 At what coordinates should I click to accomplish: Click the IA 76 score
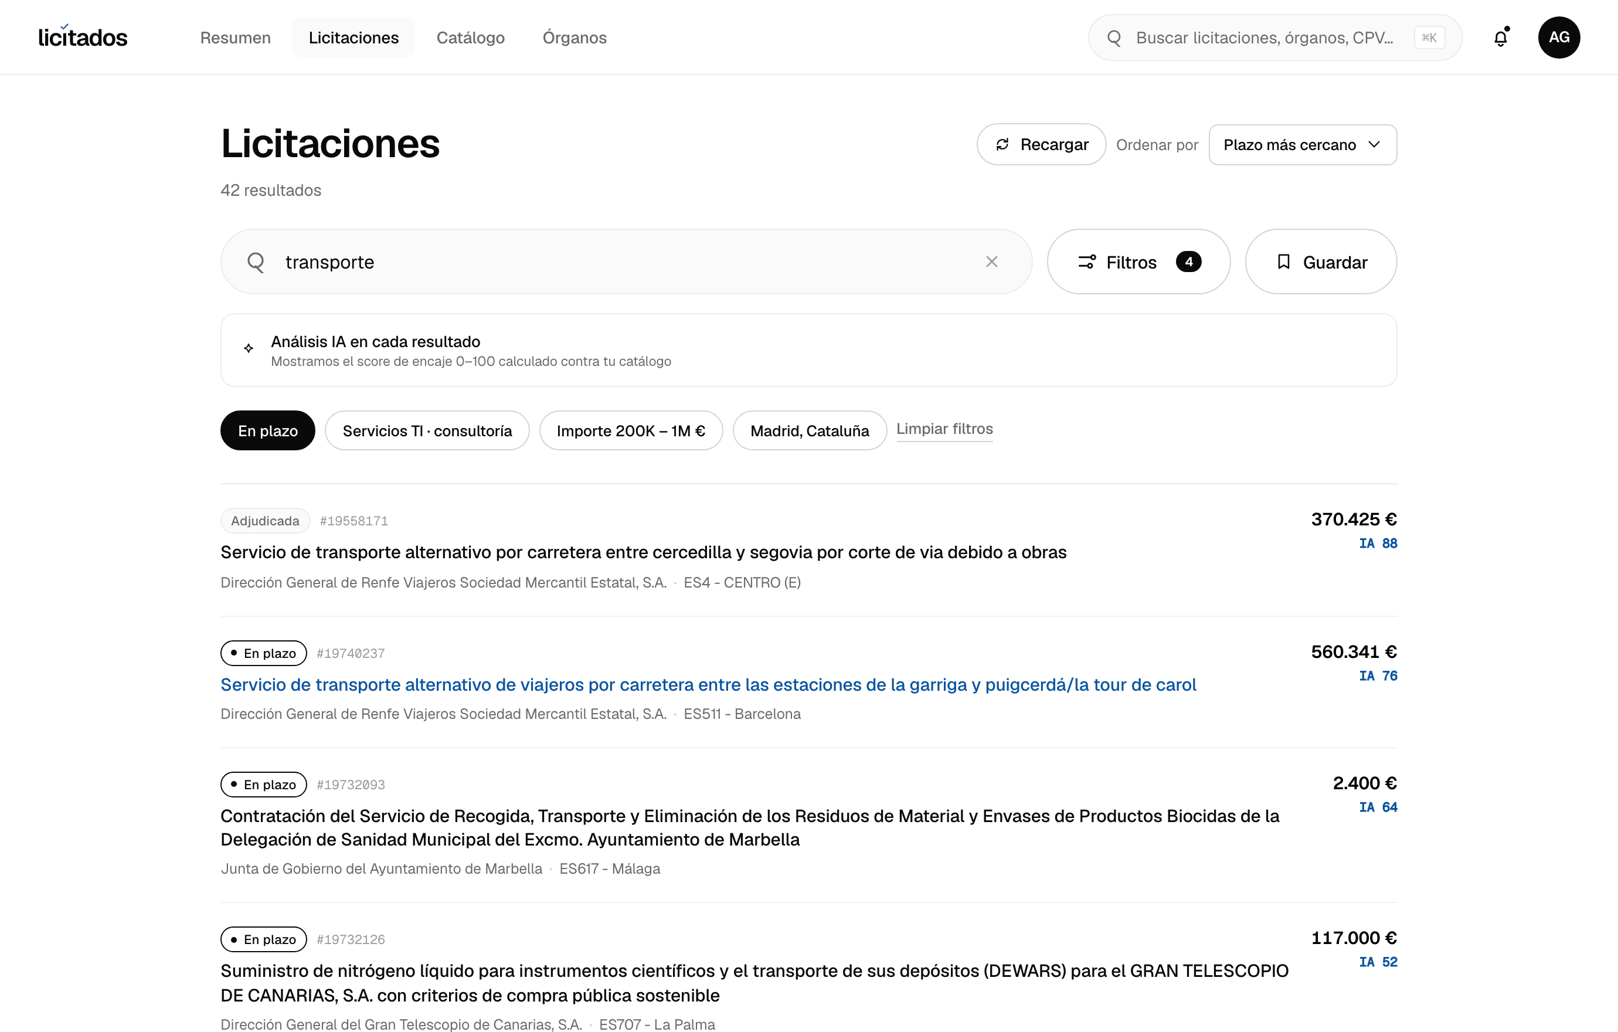[x=1378, y=676]
